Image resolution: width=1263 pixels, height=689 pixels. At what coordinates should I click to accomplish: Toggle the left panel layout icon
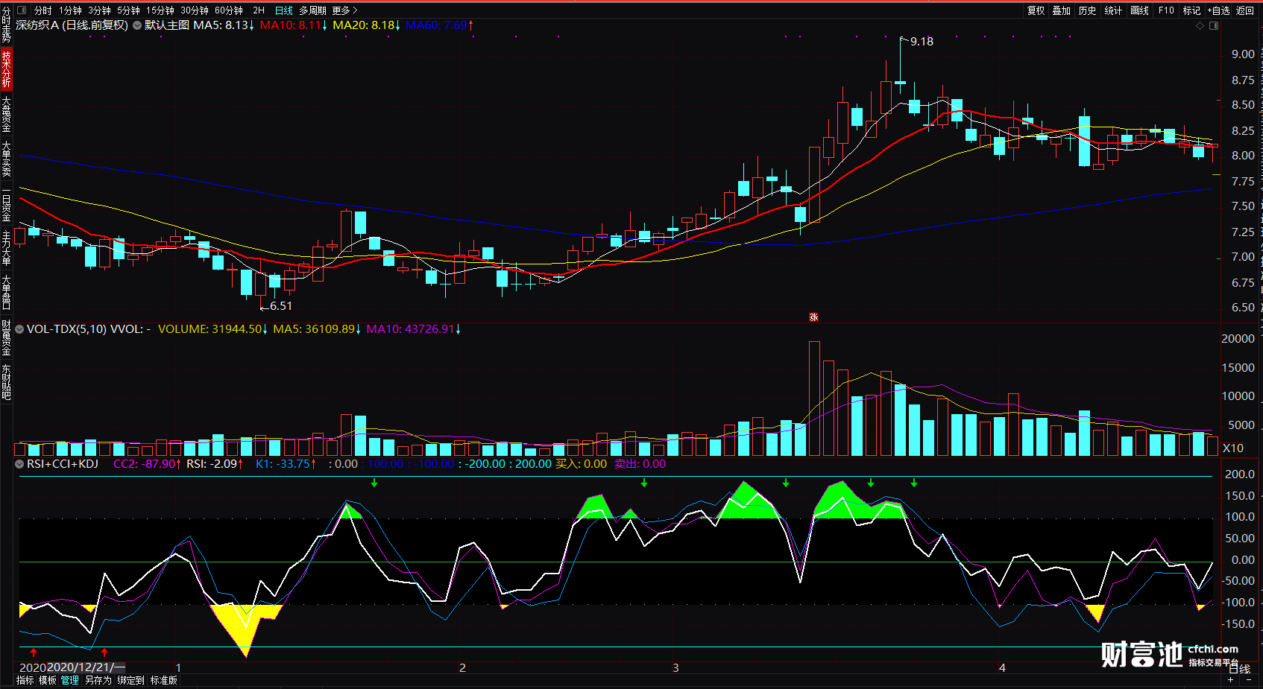(x=22, y=10)
